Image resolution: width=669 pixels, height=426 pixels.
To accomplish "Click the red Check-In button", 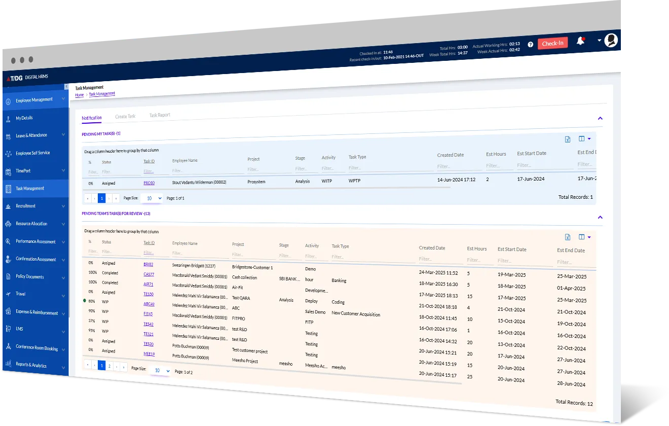I will [552, 43].
